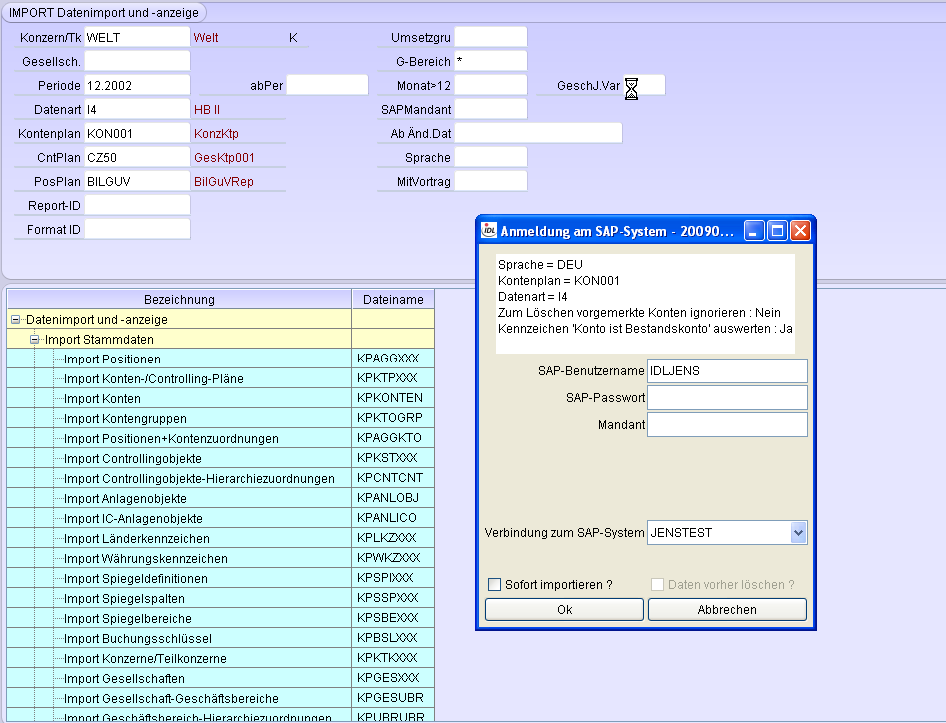Viewport: 946px width, 723px height.
Task: Focus the SAP-Benutzername field
Action: 727,371
